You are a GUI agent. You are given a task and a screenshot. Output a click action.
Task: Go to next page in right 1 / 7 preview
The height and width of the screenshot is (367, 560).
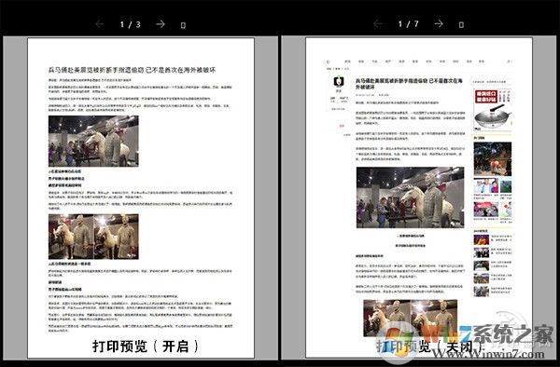[439, 24]
